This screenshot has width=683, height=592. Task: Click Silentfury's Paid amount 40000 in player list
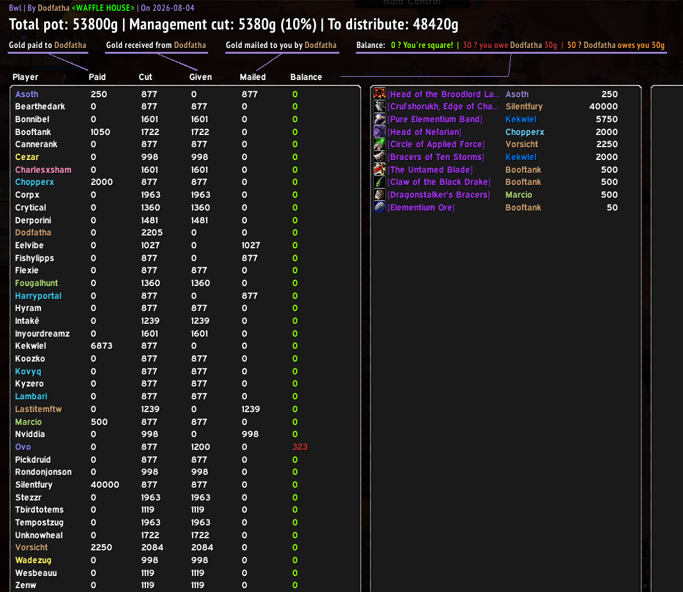tap(105, 485)
